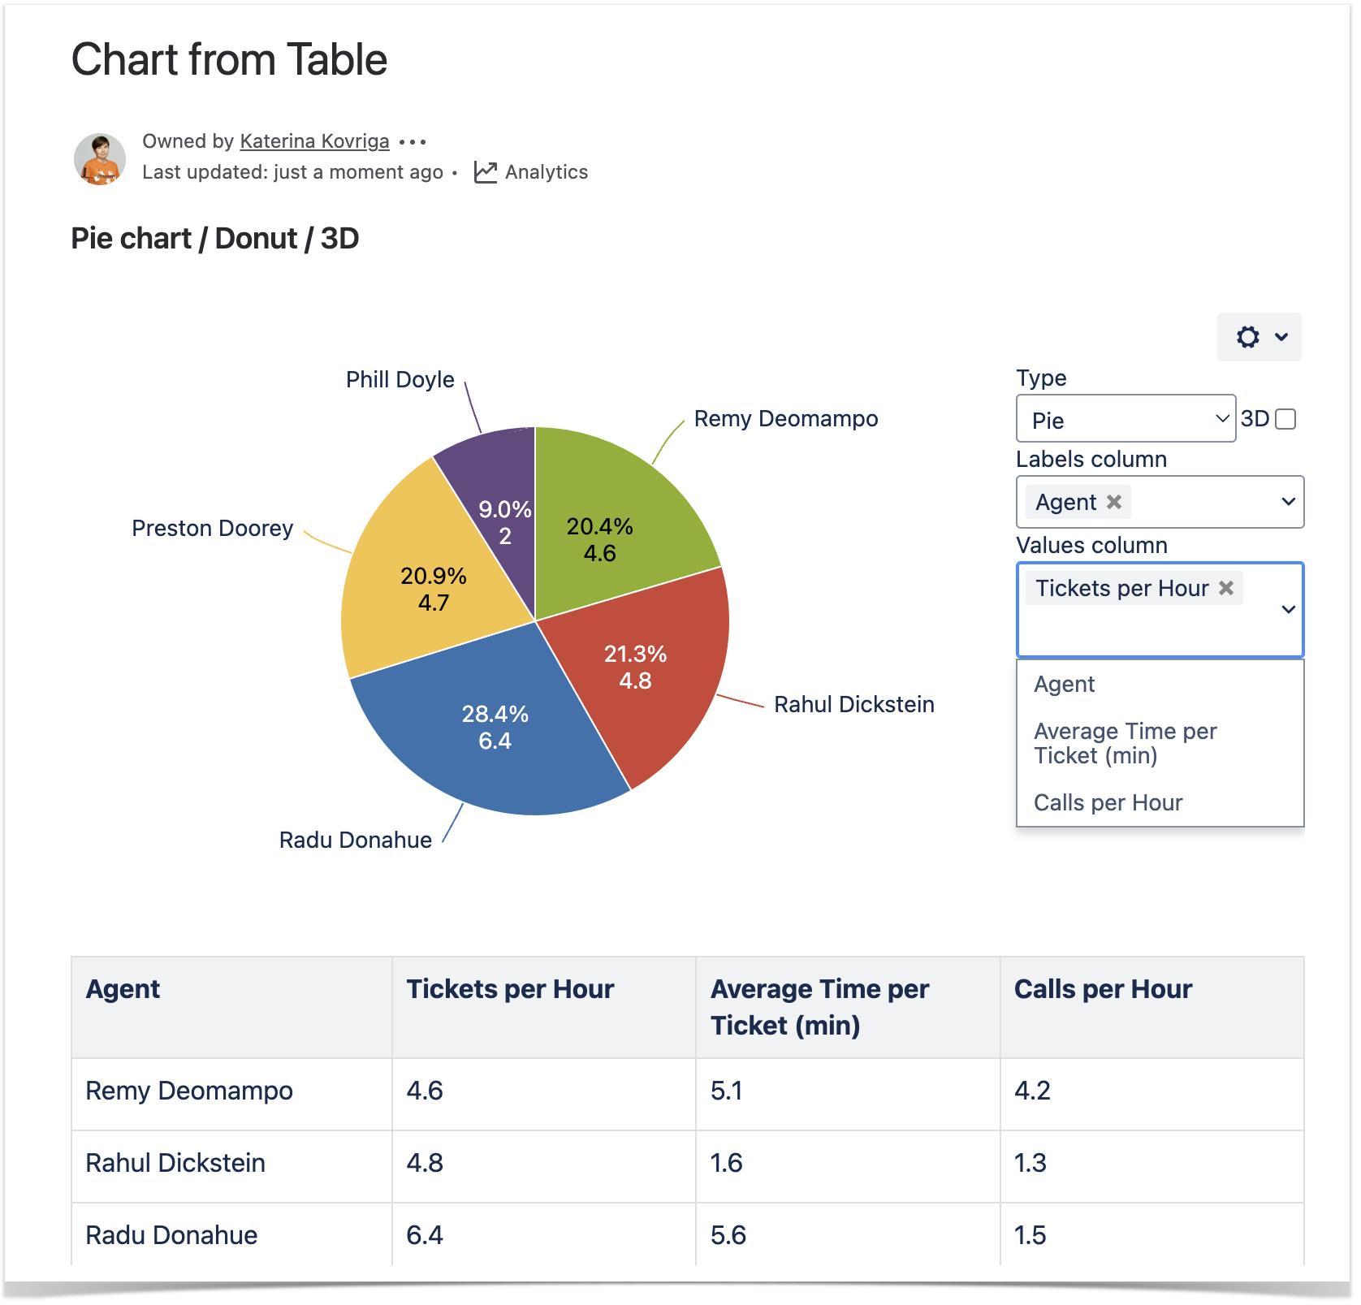The height and width of the screenshot is (1305, 1361).
Task: Remove the Tickets per Hour tag
Action: [x=1226, y=588]
